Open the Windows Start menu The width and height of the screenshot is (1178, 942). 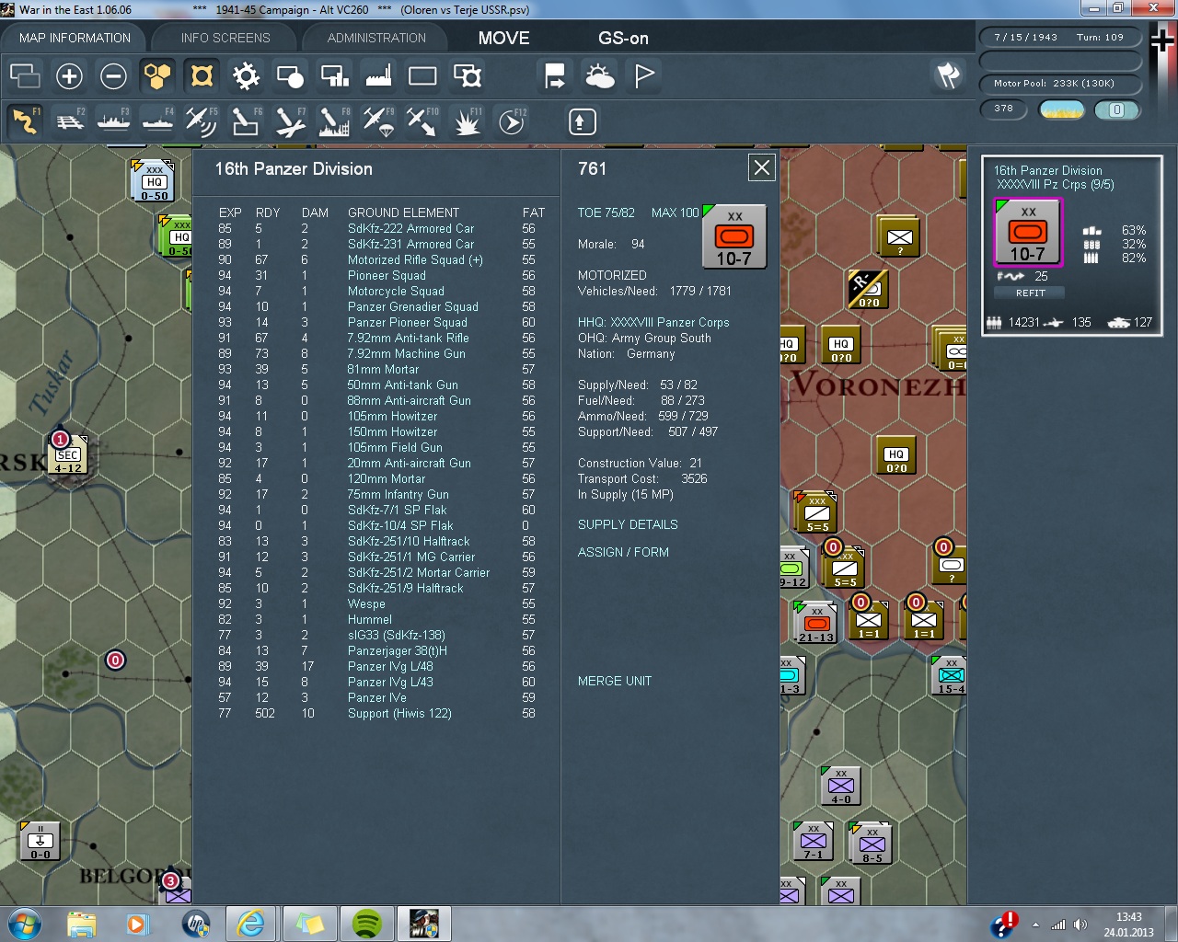[x=24, y=923]
